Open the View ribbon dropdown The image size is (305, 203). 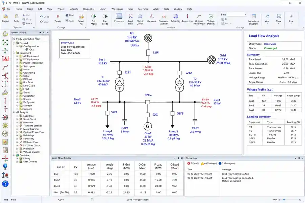coord(267,19)
